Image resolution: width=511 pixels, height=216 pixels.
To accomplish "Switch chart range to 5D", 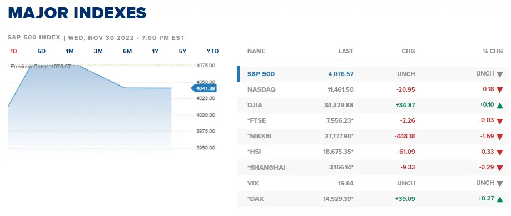I will [x=41, y=51].
